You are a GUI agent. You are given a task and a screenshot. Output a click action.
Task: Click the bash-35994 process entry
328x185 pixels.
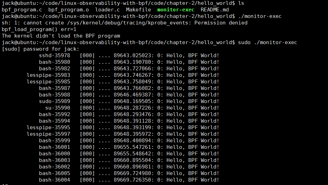(54, 121)
